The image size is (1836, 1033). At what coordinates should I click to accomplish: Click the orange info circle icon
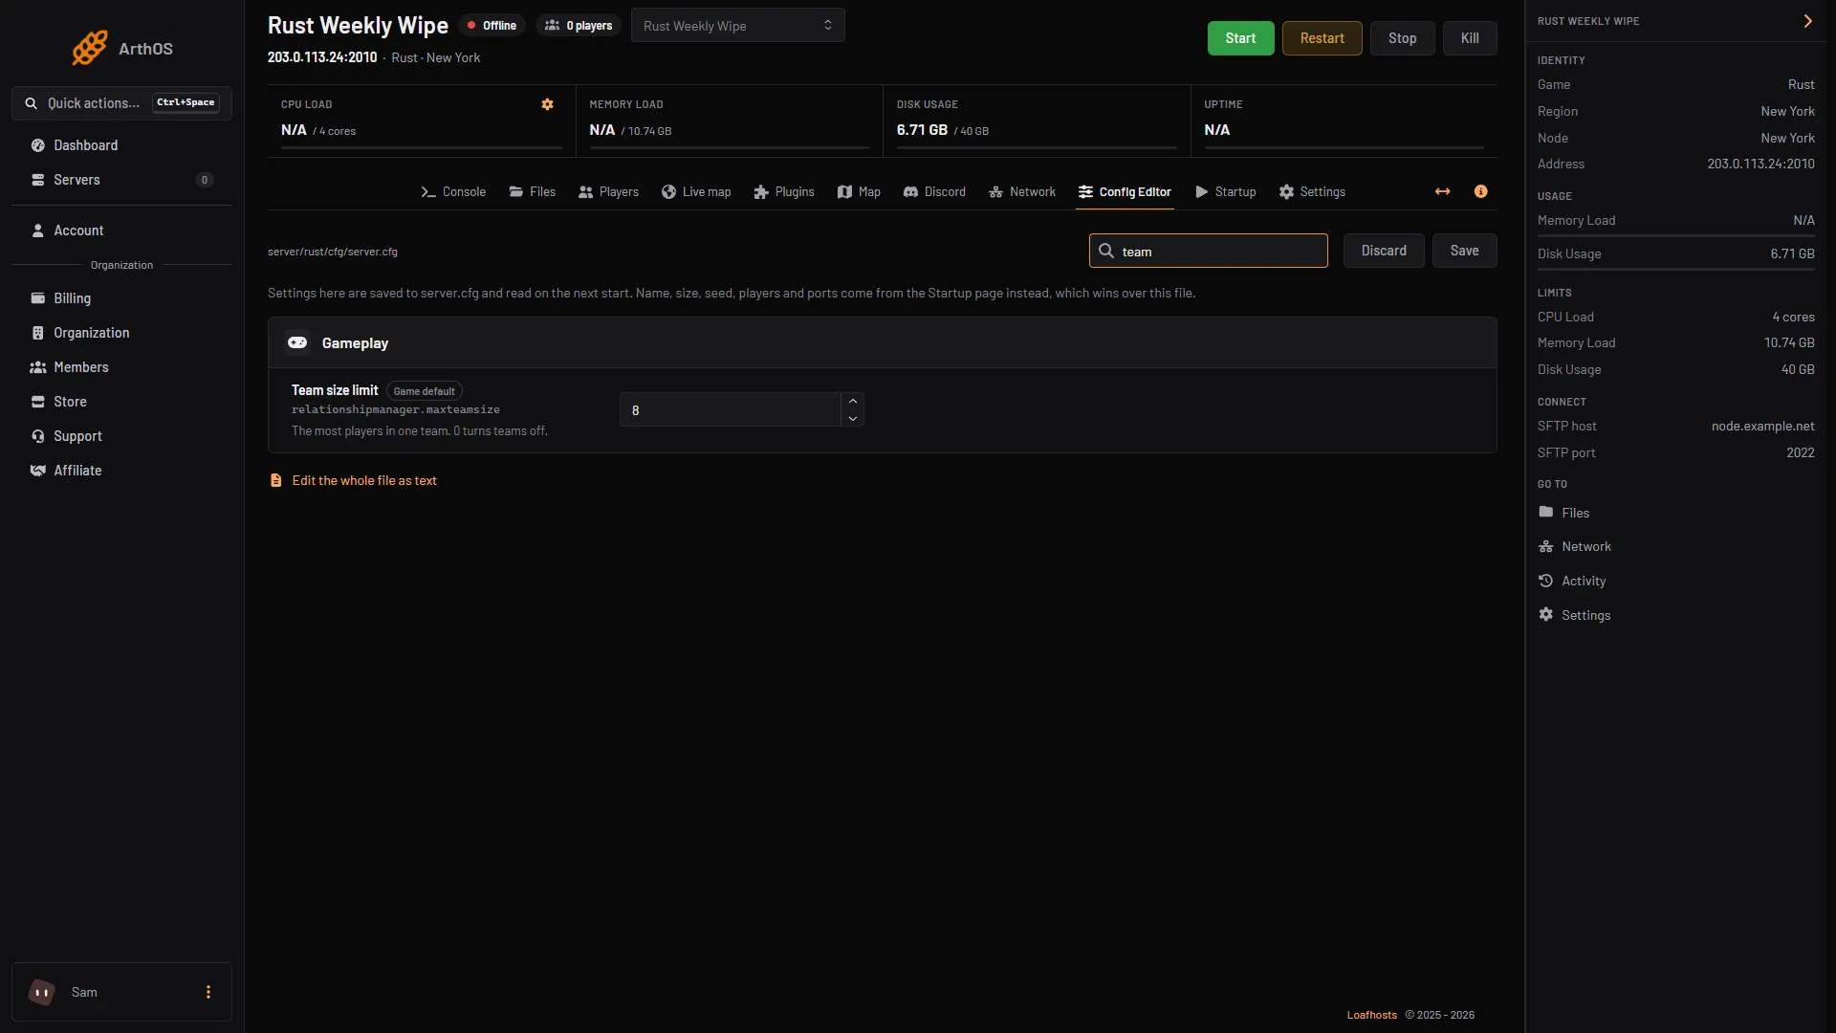(x=1480, y=191)
